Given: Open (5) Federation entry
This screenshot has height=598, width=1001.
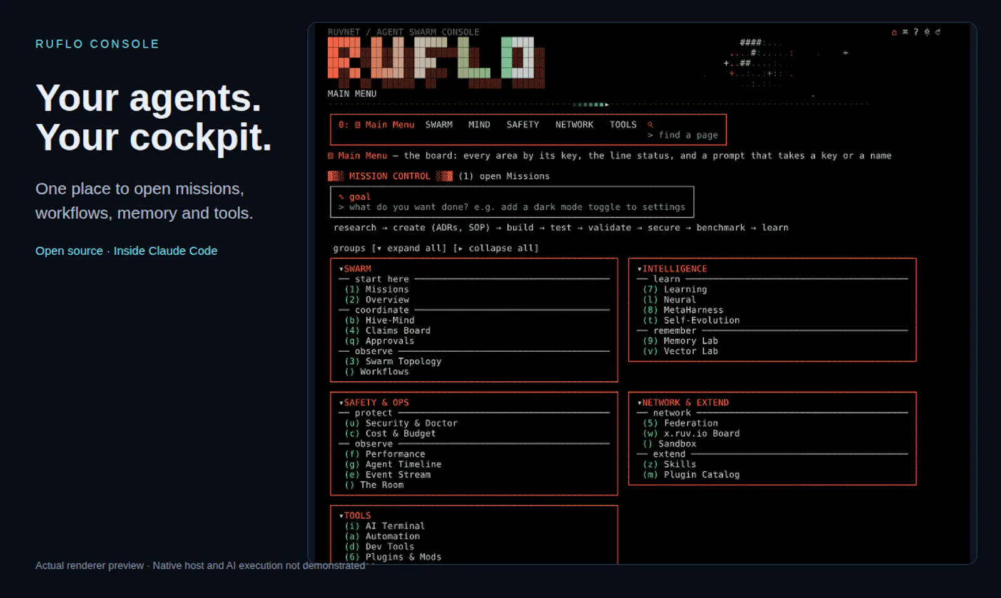Looking at the screenshot, I should 681,423.
